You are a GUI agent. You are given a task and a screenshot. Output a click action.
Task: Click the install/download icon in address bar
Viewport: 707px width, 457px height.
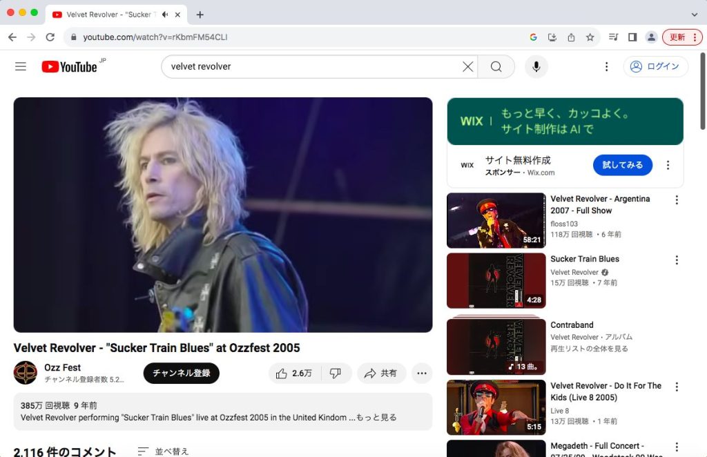point(552,37)
